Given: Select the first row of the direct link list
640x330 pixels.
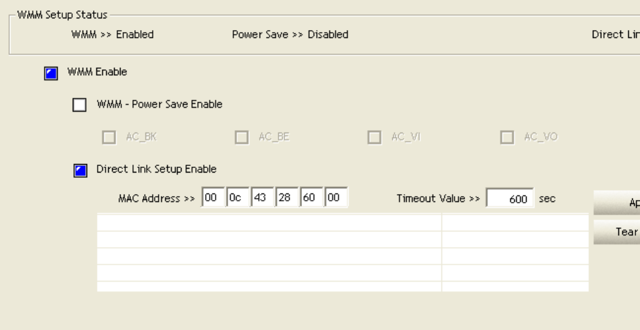Looking at the screenshot, I should click(x=269, y=222).
